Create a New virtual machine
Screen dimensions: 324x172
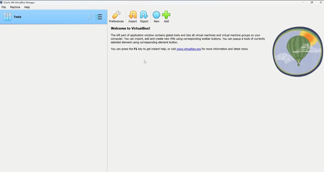click(x=156, y=17)
